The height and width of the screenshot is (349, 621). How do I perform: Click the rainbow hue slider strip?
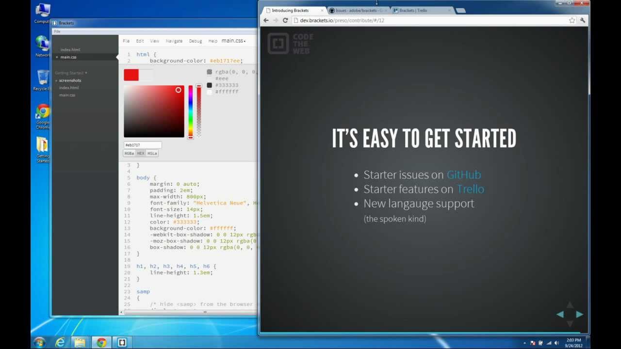pos(191,111)
